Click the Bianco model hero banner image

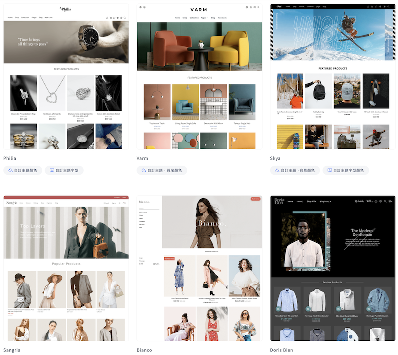point(211,222)
